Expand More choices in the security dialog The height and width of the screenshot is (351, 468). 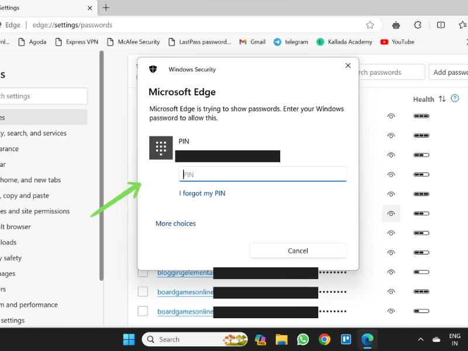tap(175, 223)
